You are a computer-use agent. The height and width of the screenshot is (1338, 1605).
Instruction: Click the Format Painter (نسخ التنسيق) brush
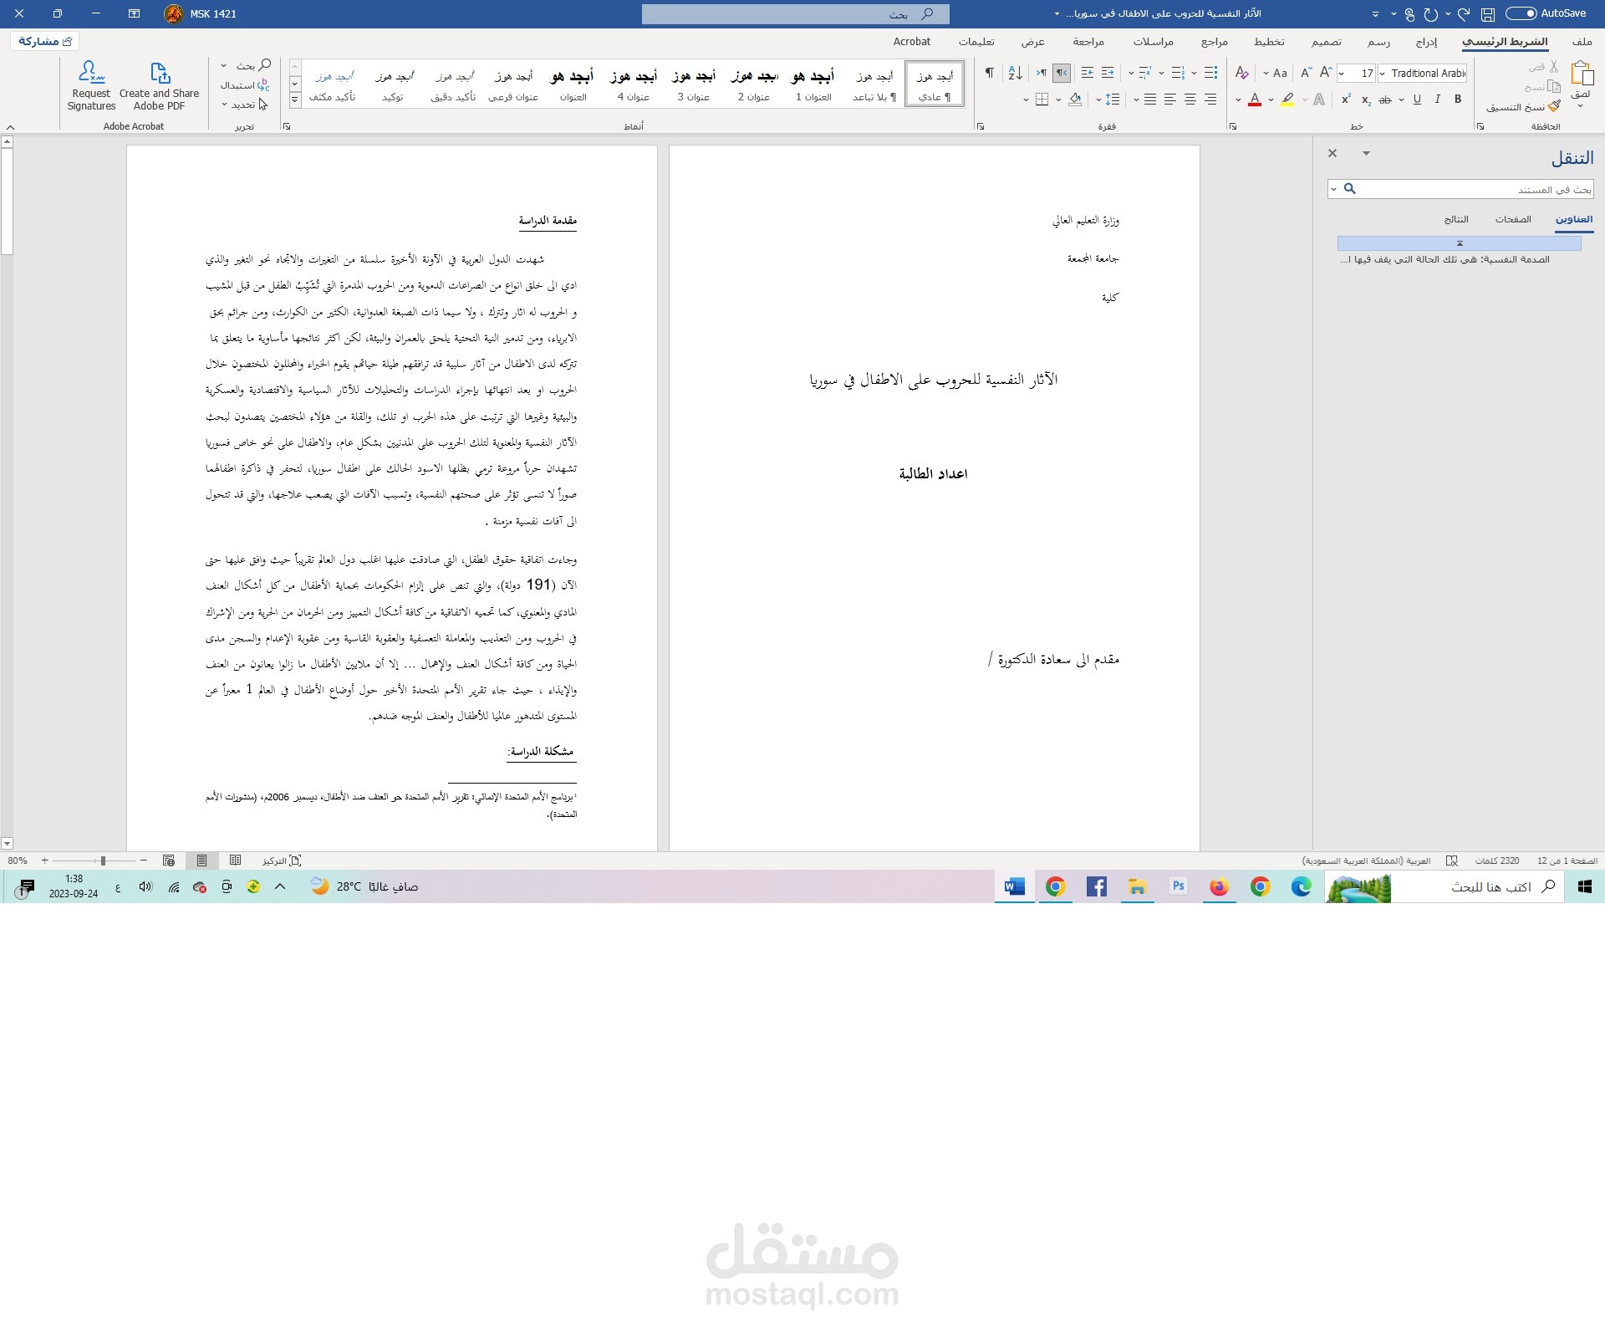[1554, 106]
